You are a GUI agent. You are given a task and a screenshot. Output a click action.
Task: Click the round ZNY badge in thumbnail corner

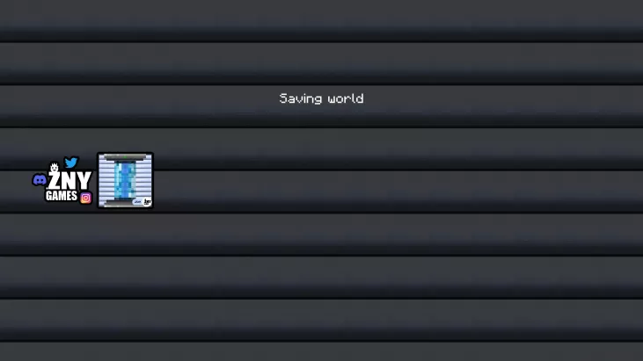click(147, 201)
